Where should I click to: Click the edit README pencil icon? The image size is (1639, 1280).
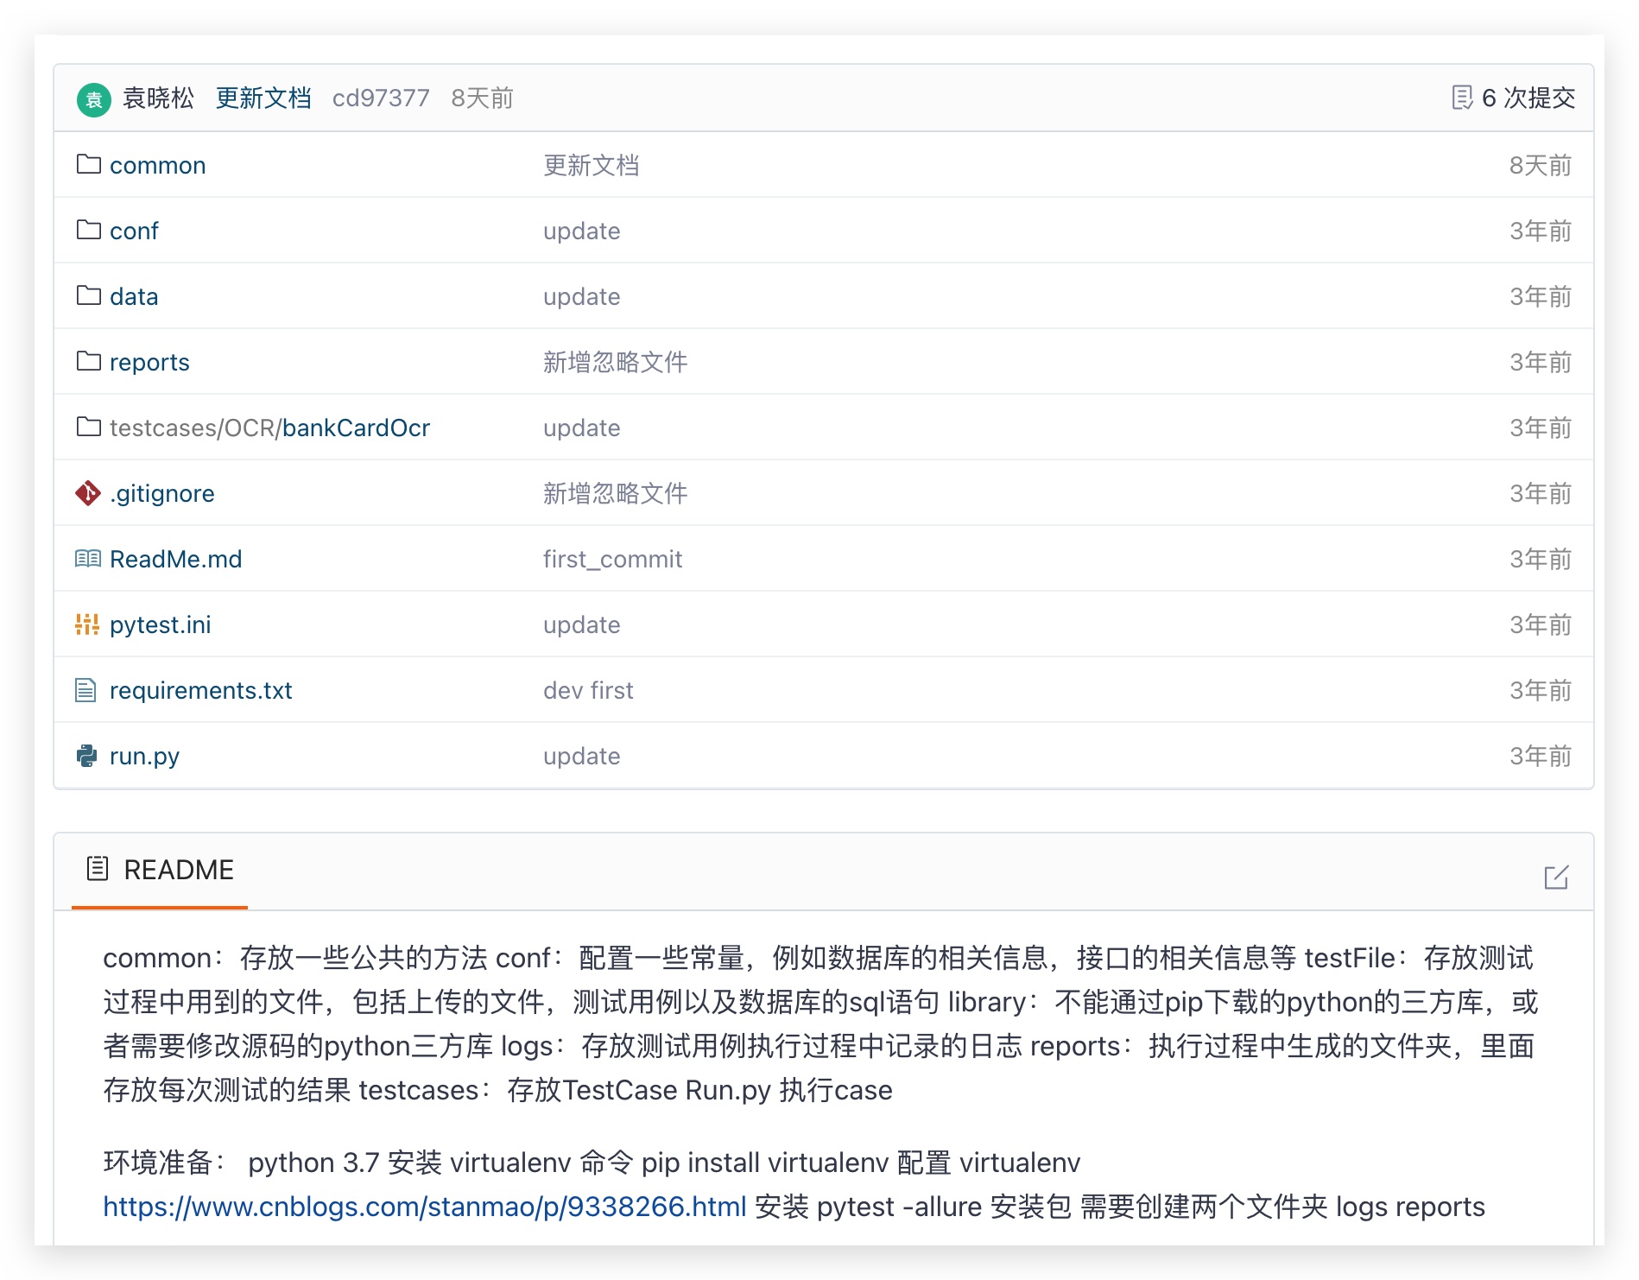(x=1556, y=877)
